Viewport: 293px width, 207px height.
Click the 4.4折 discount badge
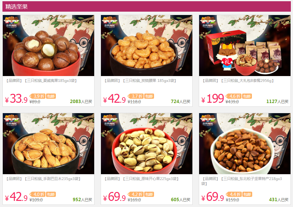pos(233,194)
